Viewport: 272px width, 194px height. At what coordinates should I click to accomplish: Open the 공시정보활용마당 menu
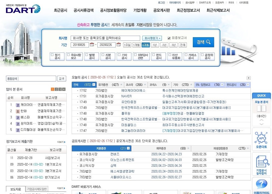coord(113,10)
